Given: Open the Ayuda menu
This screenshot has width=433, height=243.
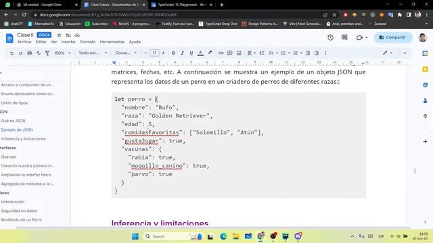Looking at the screenshot, I should tap(135, 42).
